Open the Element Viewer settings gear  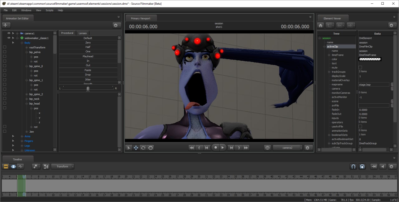[x=392, y=25]
